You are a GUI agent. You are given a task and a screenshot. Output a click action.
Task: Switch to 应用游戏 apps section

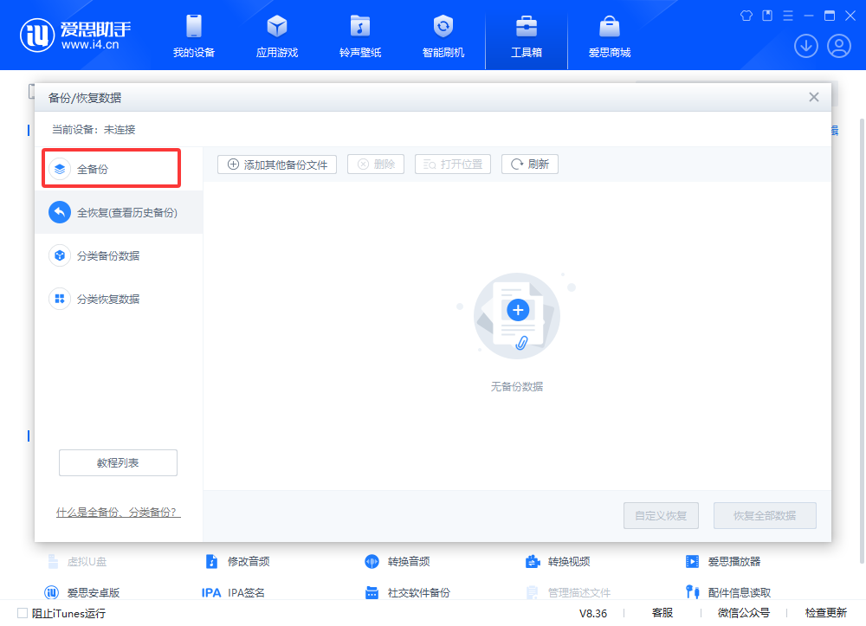tap(276, 36)
